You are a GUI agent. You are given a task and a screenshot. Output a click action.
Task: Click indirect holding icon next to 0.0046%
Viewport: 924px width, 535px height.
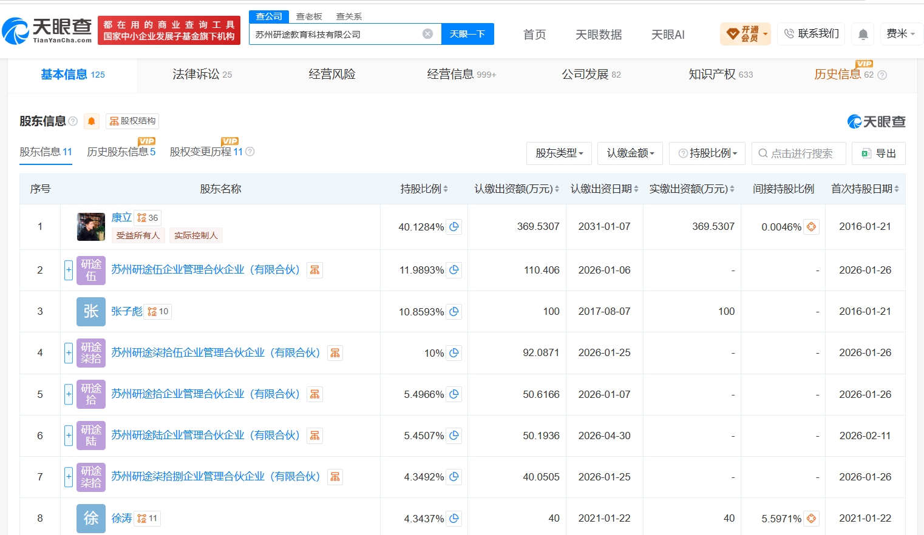click(x=812, y=227)
